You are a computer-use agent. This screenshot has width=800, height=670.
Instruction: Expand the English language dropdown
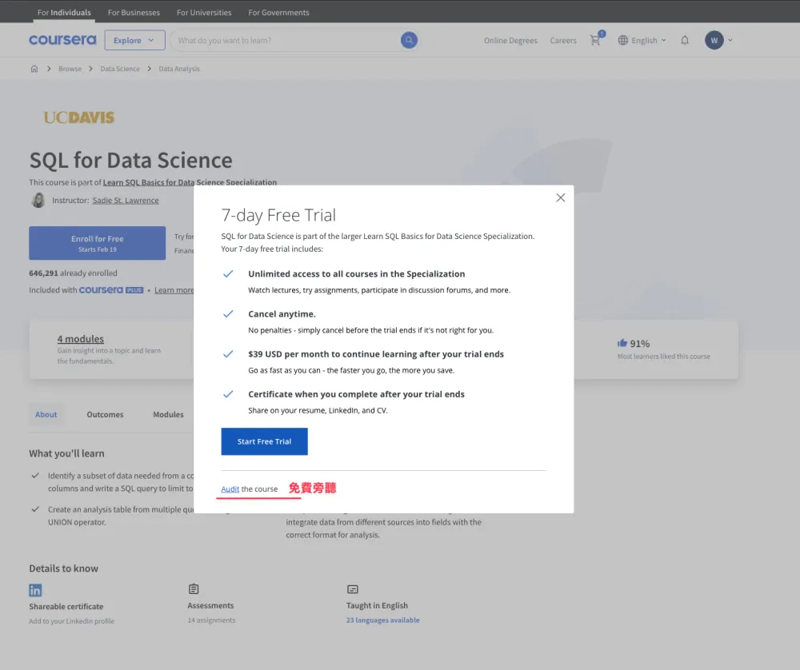(662, 40)
